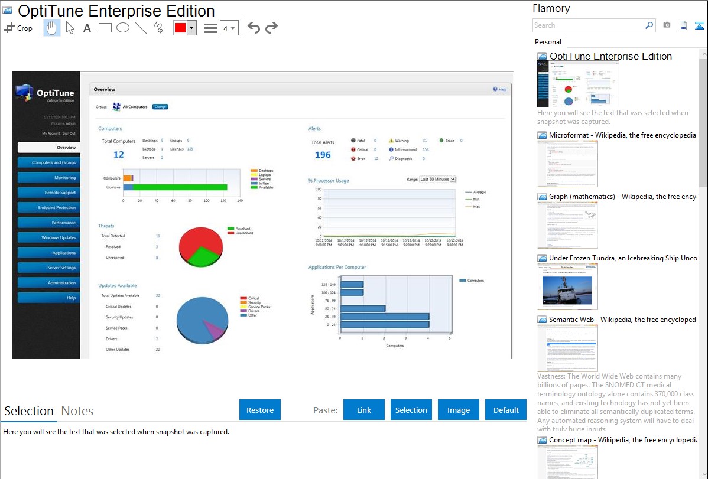The width and height of the screenshot is (708, 479).
Task: Open OptiTune Enterprise Edition snapshot thumbnail
Action: point(579,84)
